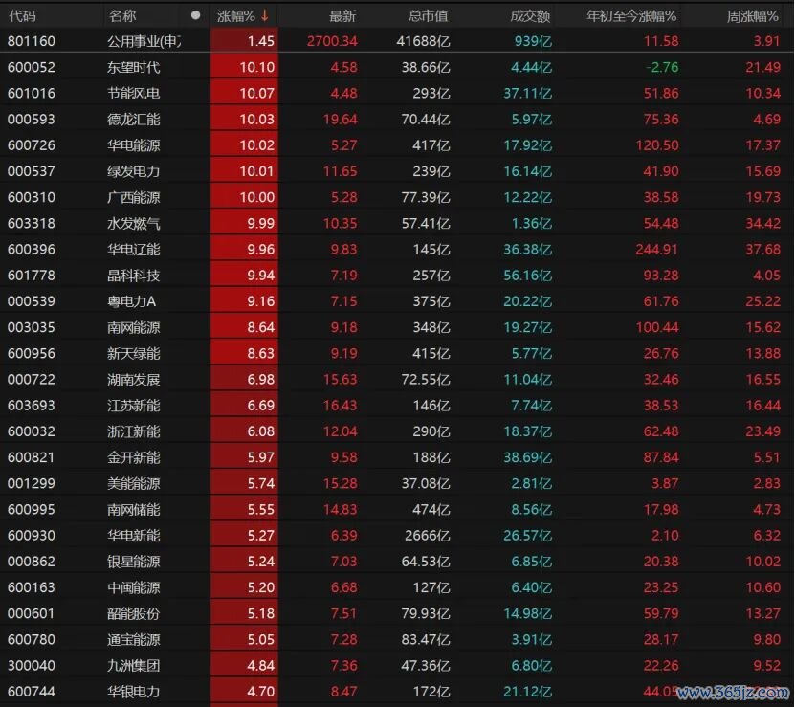795x707 pixels.
Task: Select stock 银星能源
Action: (133, 562)
